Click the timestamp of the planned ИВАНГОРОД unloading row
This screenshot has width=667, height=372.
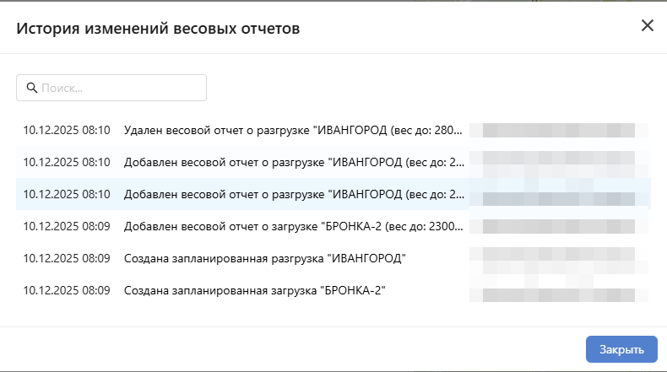tap(67, 258)
